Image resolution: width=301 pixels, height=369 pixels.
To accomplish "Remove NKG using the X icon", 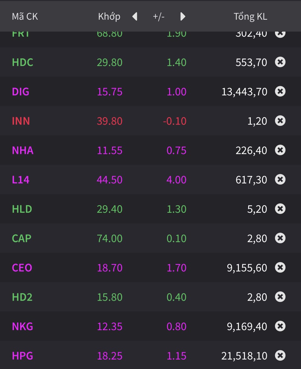I will click(x=280, y=326).
